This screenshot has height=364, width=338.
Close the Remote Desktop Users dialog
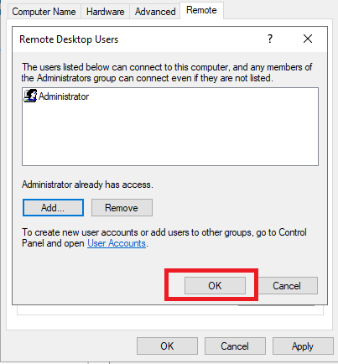[308, 39]
